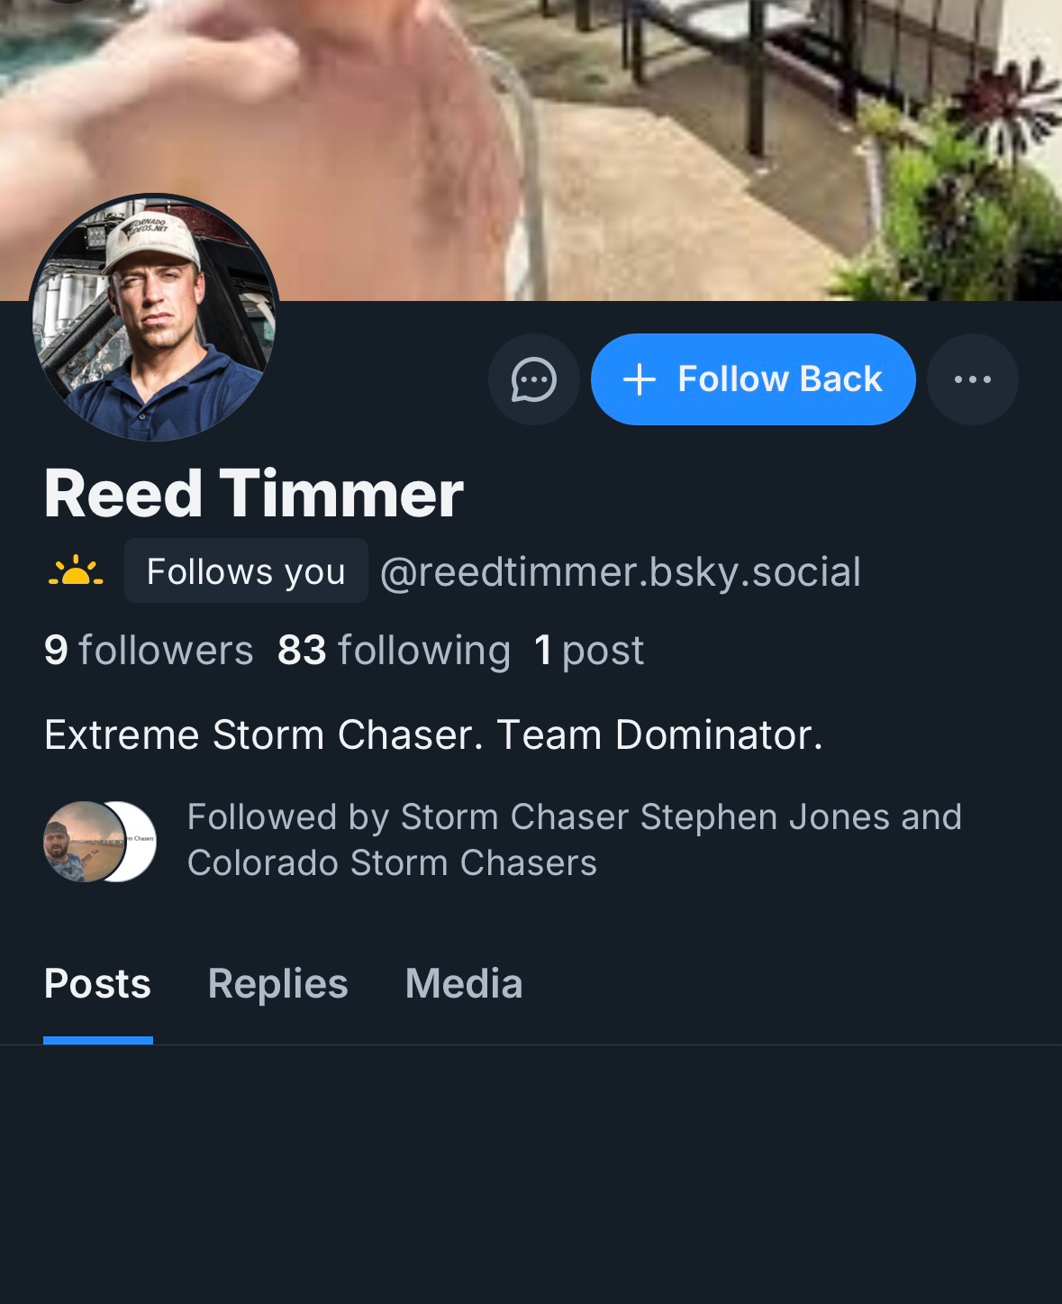The image size is (1062, 1304).
Task: Open the 83 following list
Action: click(x=394, y=651)
